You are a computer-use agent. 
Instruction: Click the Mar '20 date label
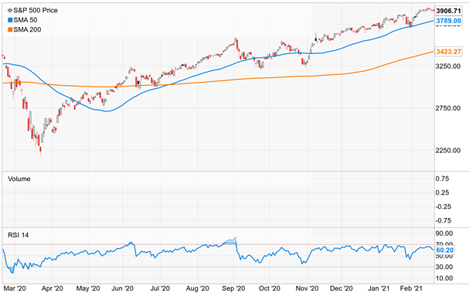coord(15,288)
